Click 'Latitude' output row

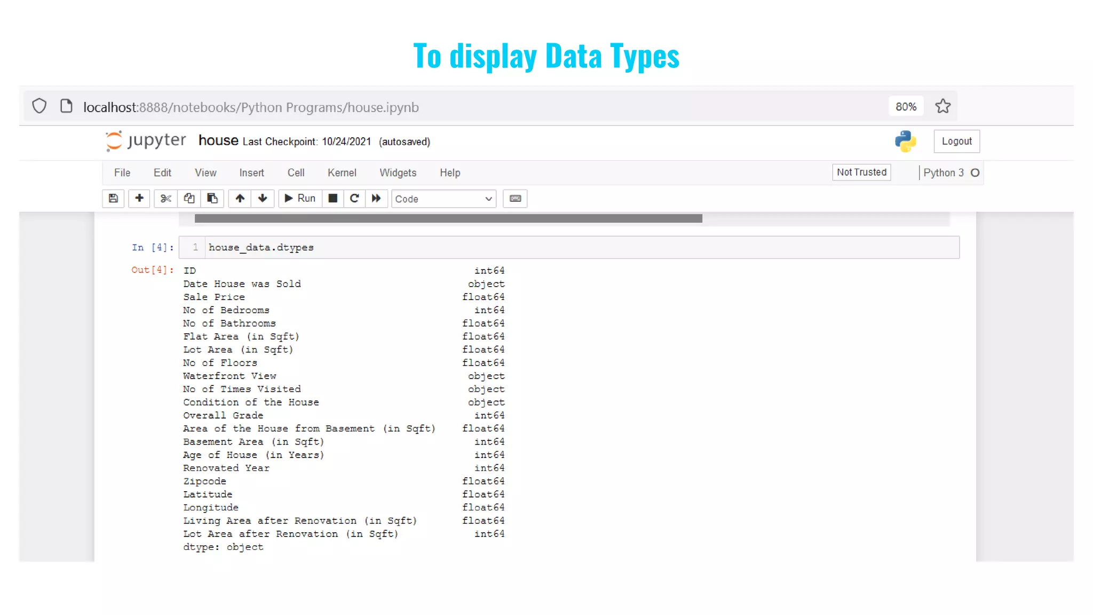coord(344,494)
